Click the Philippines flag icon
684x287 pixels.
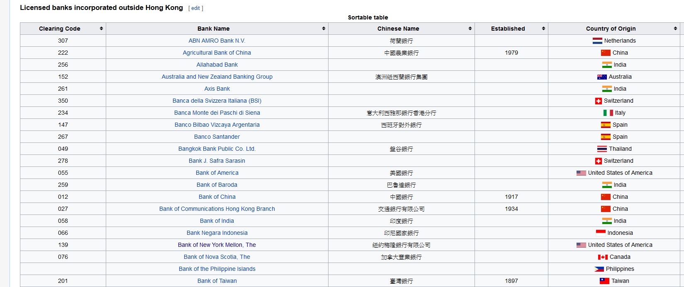pos(599,269)
